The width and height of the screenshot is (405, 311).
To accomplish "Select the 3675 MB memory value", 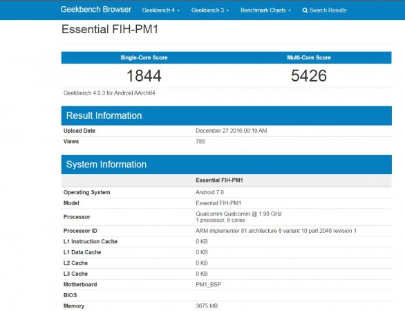I will [207, 306].
